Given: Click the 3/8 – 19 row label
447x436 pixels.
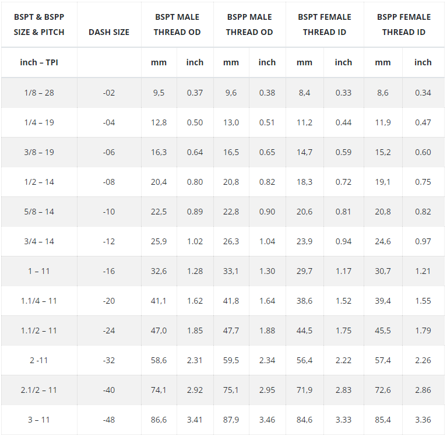Looking at the screenshot, I should [39, 152].
